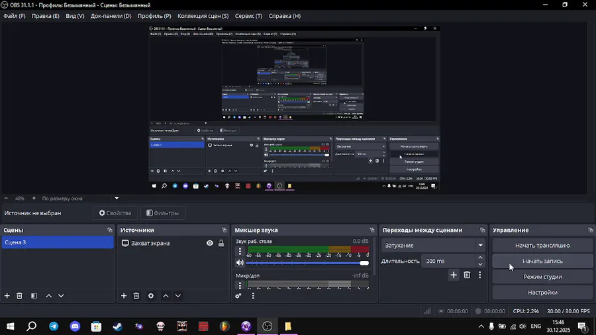Open Затухание transition dropdown
596x335 pixels.
coord(433,246)
